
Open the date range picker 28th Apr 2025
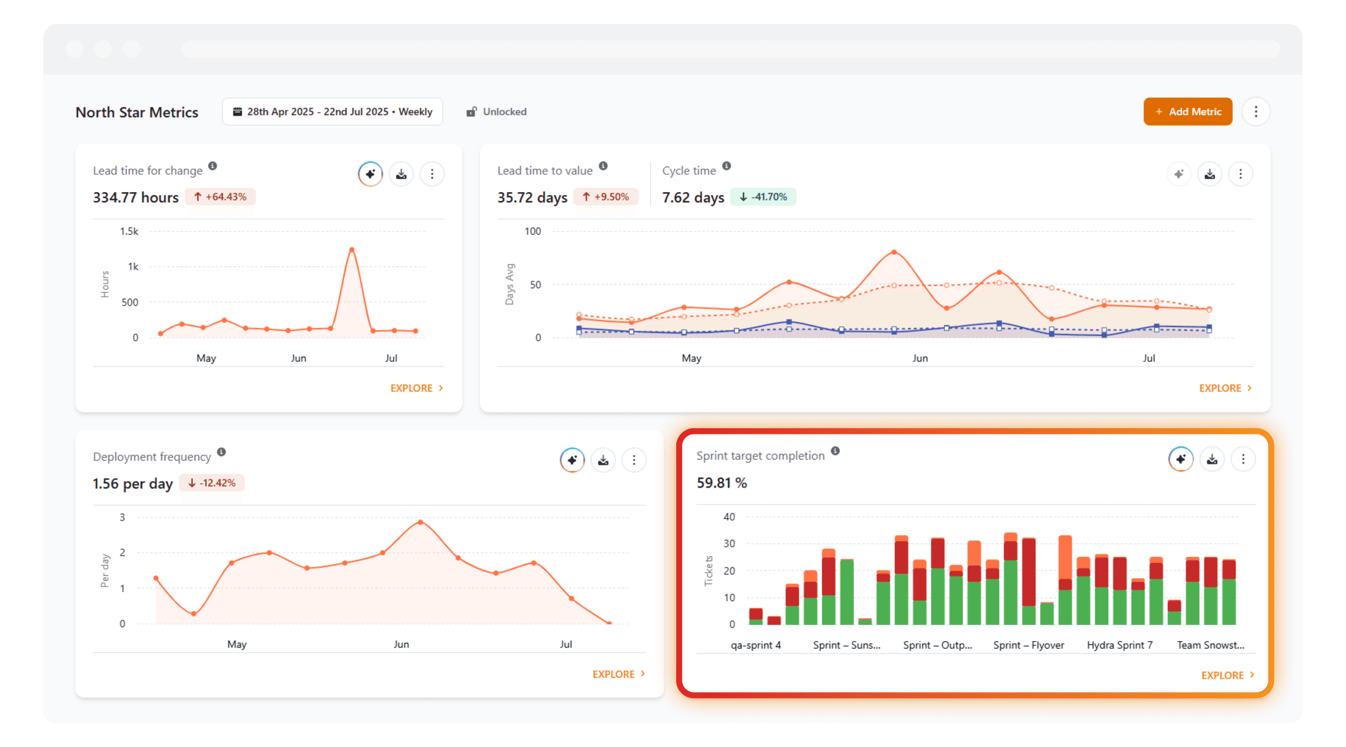[332, 112]
